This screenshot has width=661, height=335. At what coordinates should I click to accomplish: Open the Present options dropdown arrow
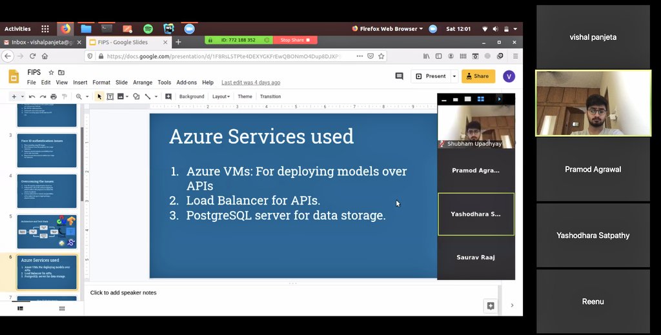pos(454,76)
